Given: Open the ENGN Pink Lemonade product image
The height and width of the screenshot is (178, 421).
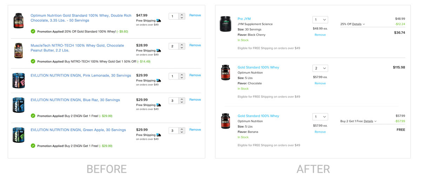Looking at the screenshot, I should pyautogui.click(x=18, y=80).
